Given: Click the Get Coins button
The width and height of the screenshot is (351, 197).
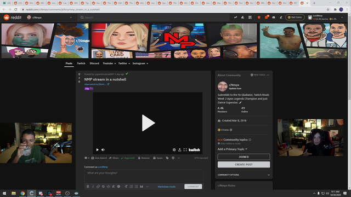Looking at the screenshot, I should [295, 17].
